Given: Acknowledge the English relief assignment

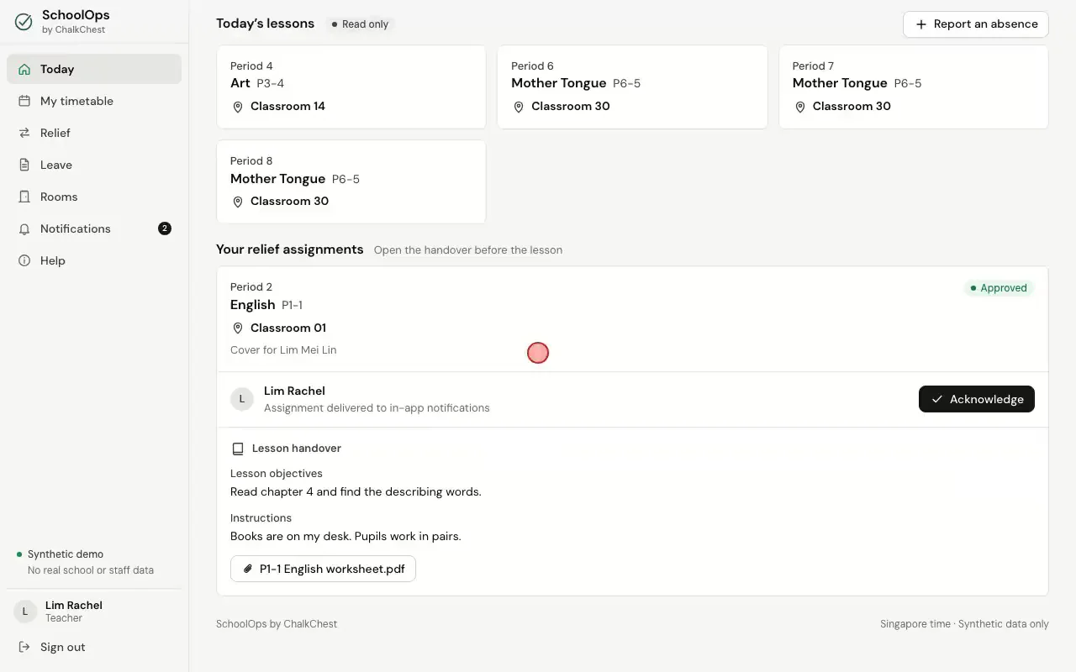Looking at the screenshot, I should [976, 399].
